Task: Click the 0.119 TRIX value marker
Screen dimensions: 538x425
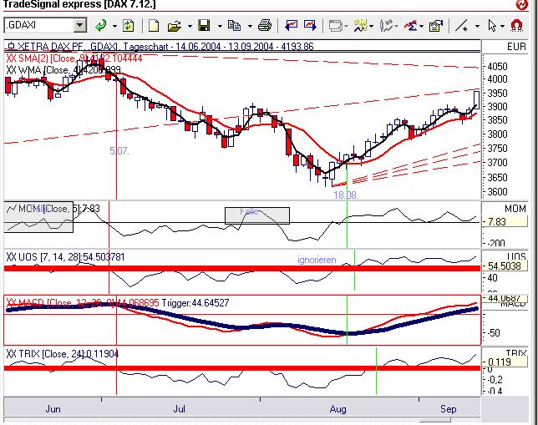Action: [505, 362]
